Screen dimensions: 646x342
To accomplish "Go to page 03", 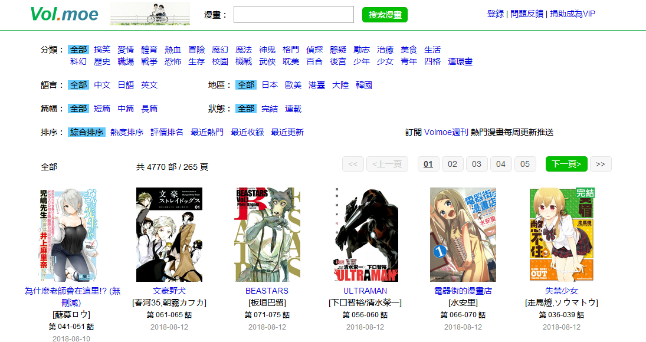I will pos(477,164).
